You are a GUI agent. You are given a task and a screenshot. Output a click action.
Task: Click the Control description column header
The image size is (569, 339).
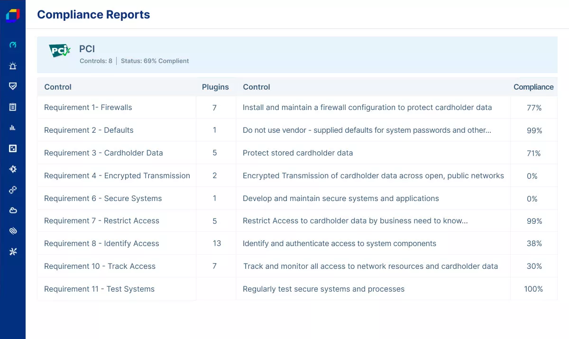click(x=257, y=87)
